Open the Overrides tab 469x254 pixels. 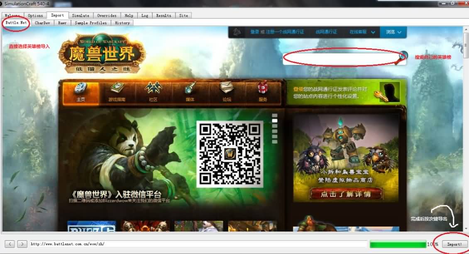click(x=107, y=15)
